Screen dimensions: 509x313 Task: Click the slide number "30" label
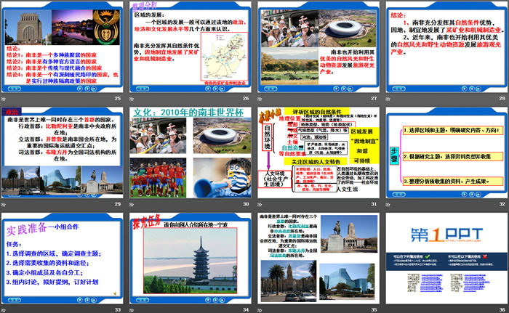(x=246, y=204)
